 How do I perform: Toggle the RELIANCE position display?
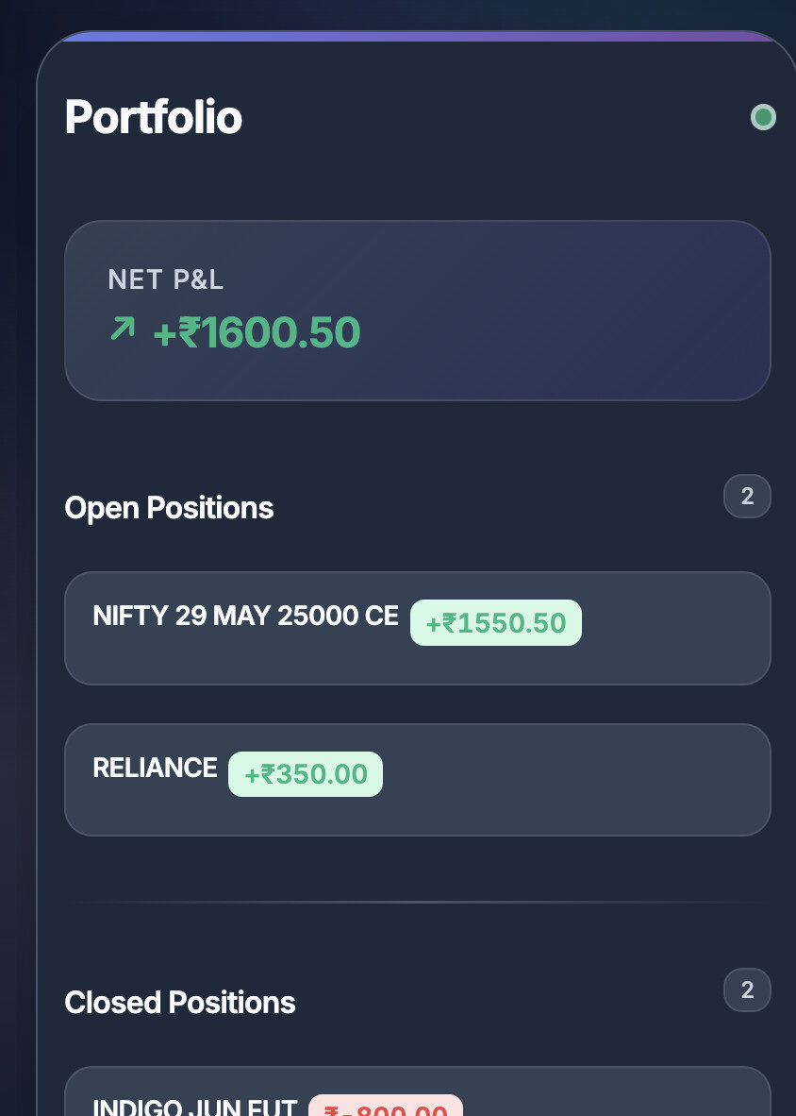pos(418,779)
